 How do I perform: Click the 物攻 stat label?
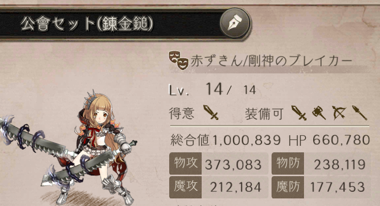pyautogui.click(x=185, y=163)
